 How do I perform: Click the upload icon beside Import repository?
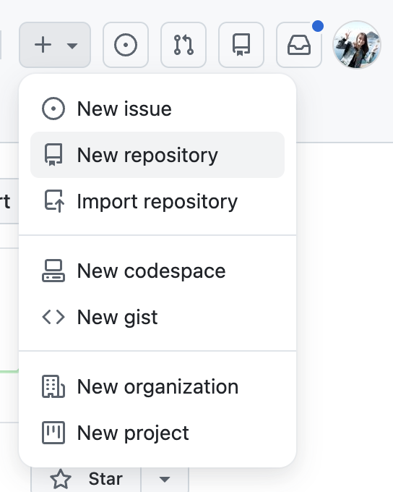(x=53, y=201)
